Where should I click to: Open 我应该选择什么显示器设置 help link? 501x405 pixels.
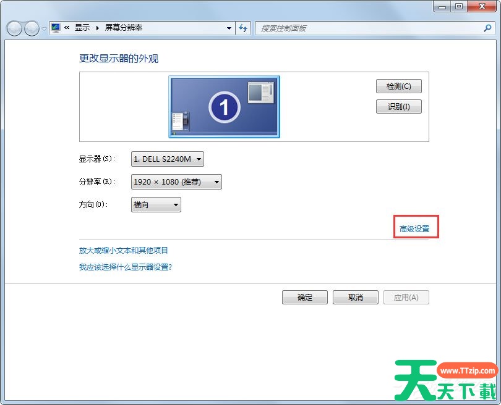pyautogui.click(x=126, y=267)
